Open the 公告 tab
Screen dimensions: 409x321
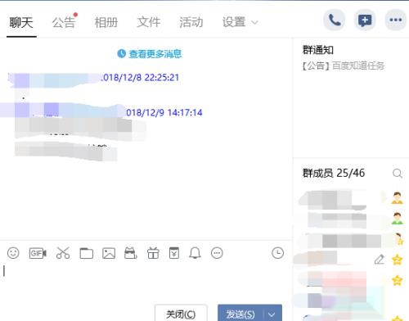(64, 22)
